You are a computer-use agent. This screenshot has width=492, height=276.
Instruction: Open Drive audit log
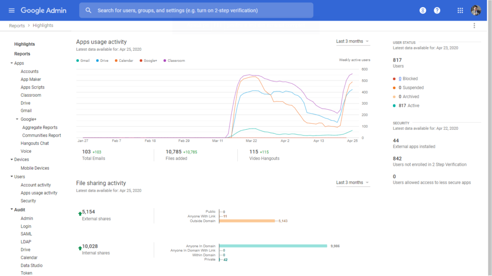25,250
